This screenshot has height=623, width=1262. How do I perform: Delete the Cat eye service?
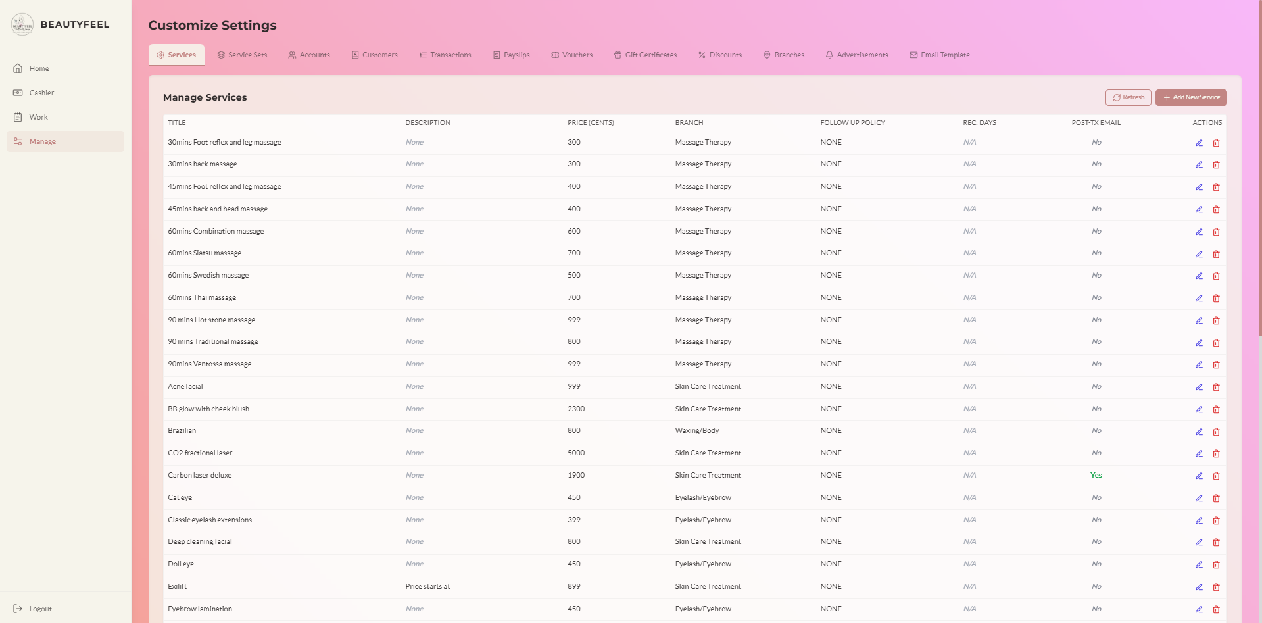click(x=1216, y=498)
